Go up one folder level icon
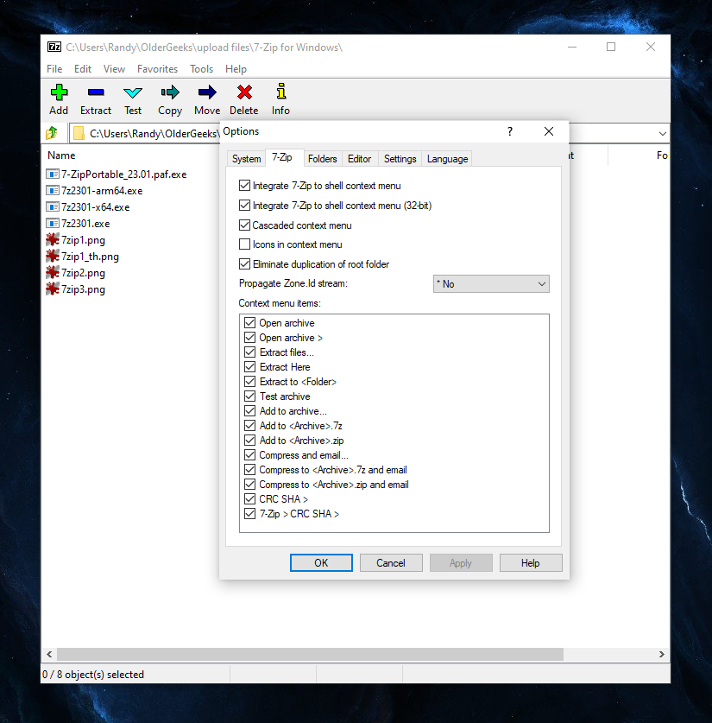Image resolution: width=712 pixels, height=723 pixels. (52, 133)
